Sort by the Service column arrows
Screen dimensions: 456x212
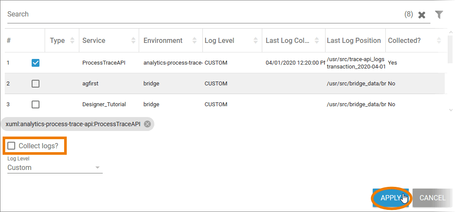coord(133,40)
